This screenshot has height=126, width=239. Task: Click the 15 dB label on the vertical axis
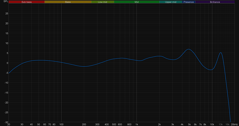[7, 33]
